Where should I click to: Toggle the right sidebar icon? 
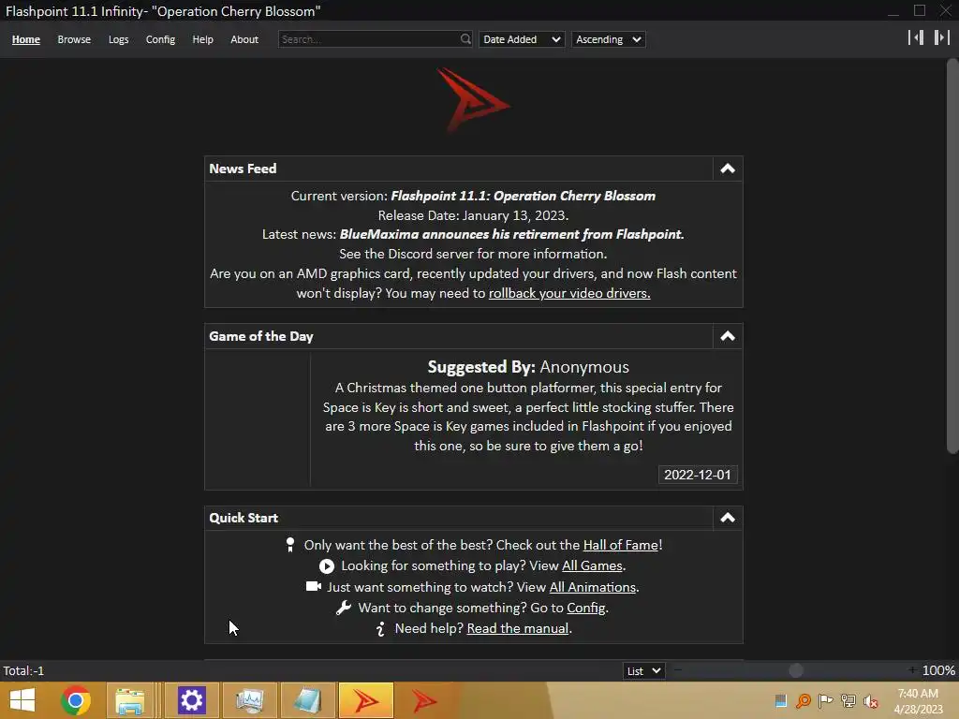coord(941,37)
